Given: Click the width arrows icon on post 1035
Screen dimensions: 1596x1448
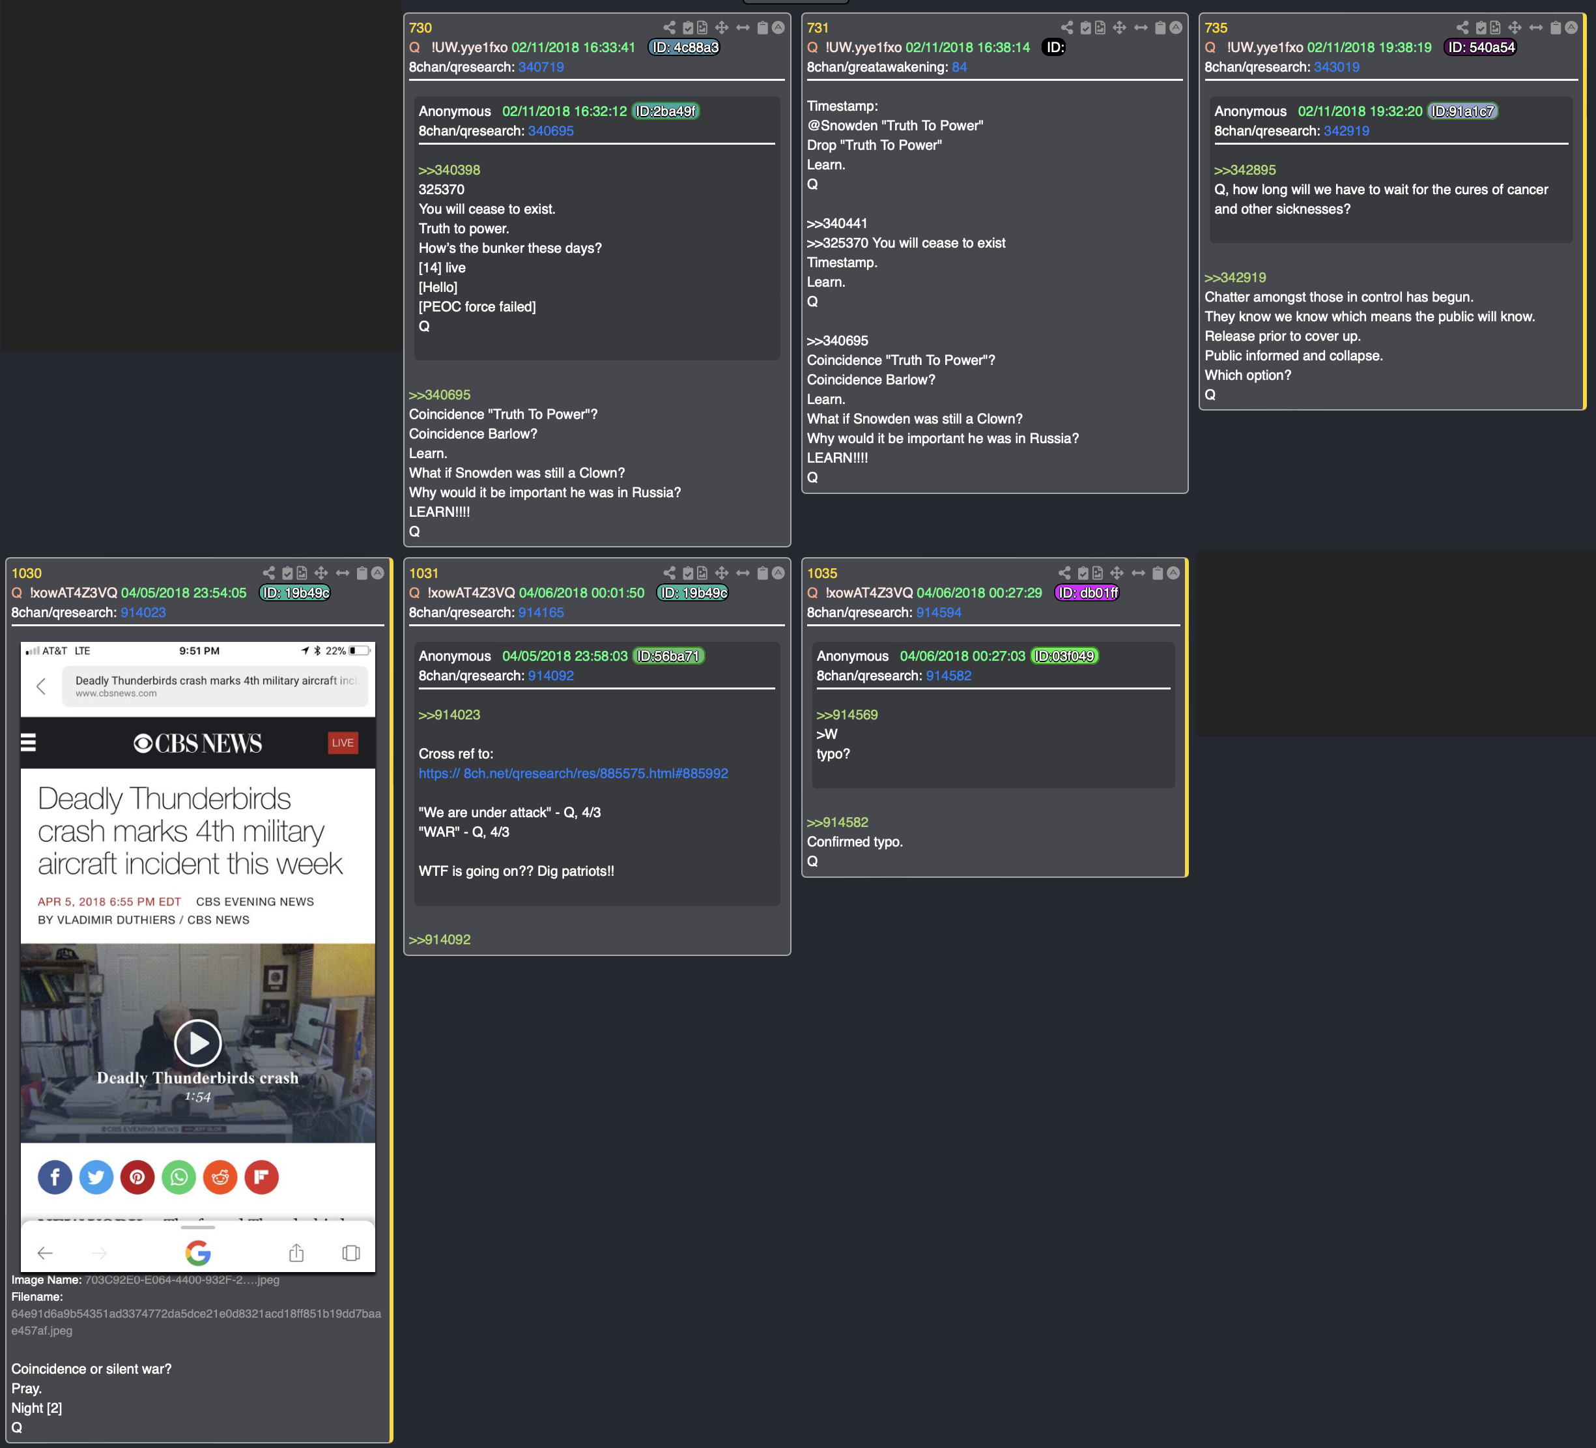Looking at the screenshot, I should click(1137, 573).
